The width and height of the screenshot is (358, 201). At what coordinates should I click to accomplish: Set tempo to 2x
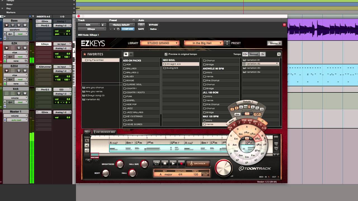(x=262, y=54)
